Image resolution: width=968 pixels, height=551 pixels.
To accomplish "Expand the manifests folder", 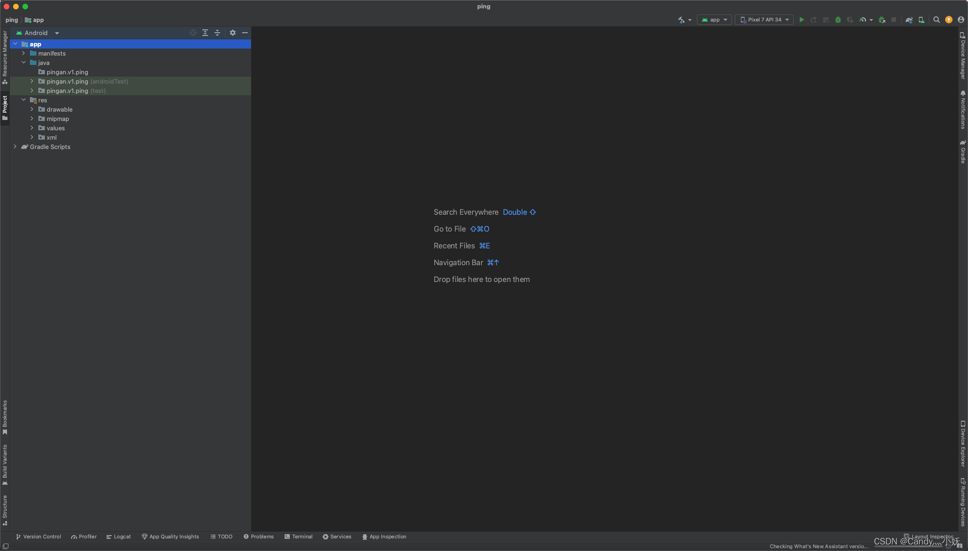I will point(23,53).
